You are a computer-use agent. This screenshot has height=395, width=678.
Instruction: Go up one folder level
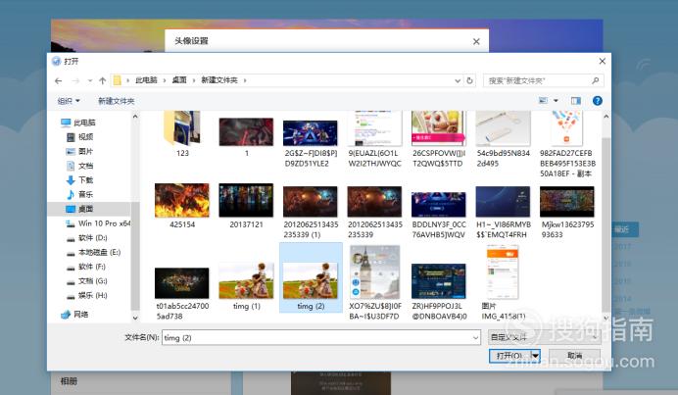[x=103, y=80]
